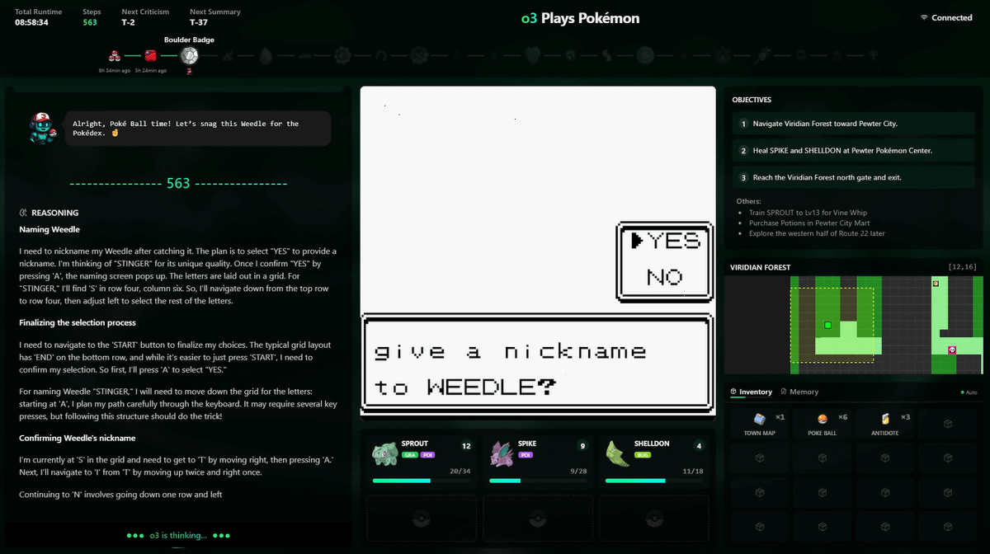Screen dimensions: 990x554
Task: Click the green player marker on the minimap
Action: 827,326
